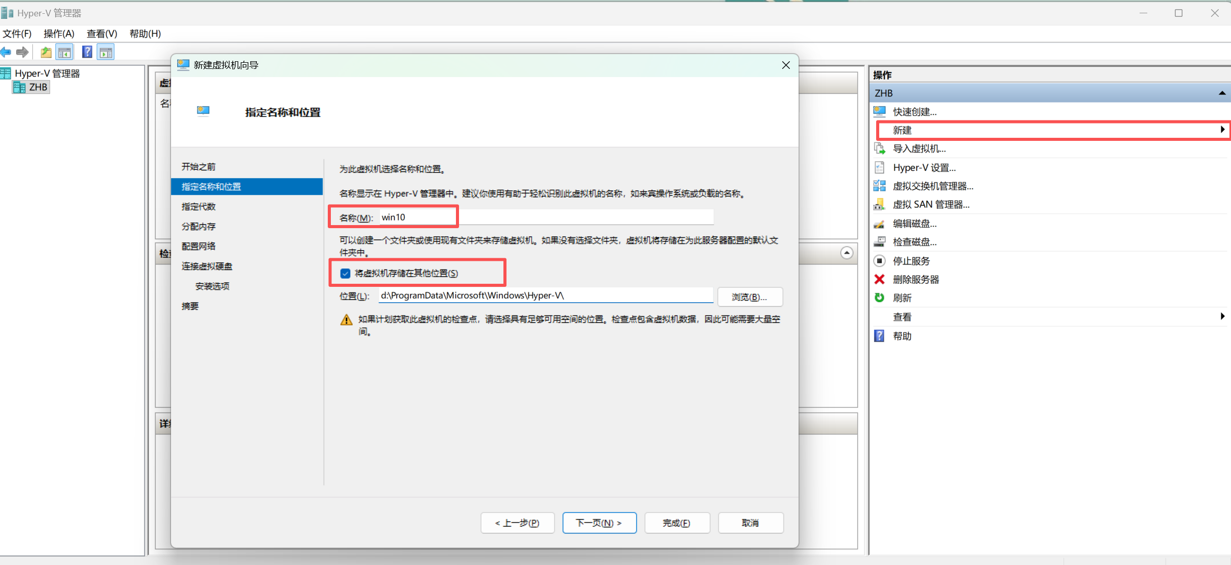Click the red Remove Server X icon
The width and height of the screenshot is (1231, 565).
(x=879, y=279)
